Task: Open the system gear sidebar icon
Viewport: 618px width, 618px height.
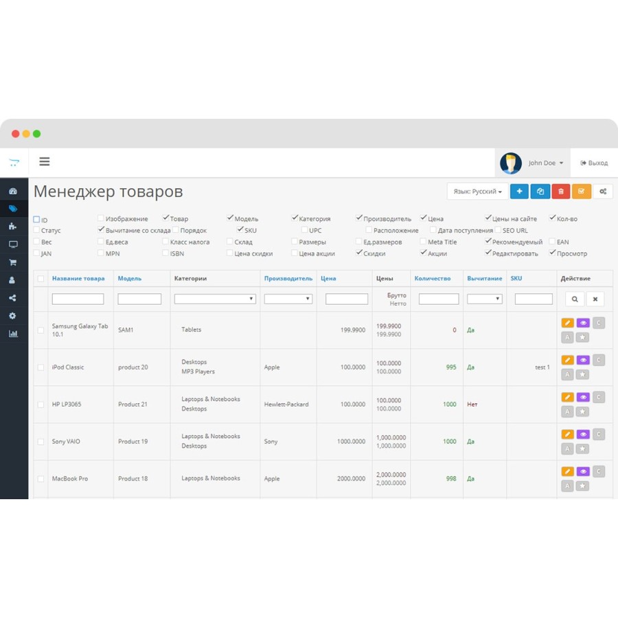Action: click(x=12, y=316)
